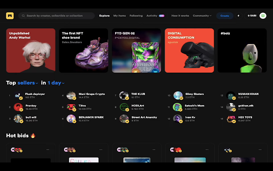Open My items in navigation
This screenshot has height=171, width=273.
(119, 16)
